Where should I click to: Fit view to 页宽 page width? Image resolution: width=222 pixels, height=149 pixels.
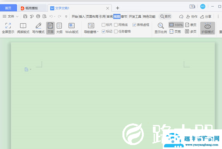[x=175, y=31]
